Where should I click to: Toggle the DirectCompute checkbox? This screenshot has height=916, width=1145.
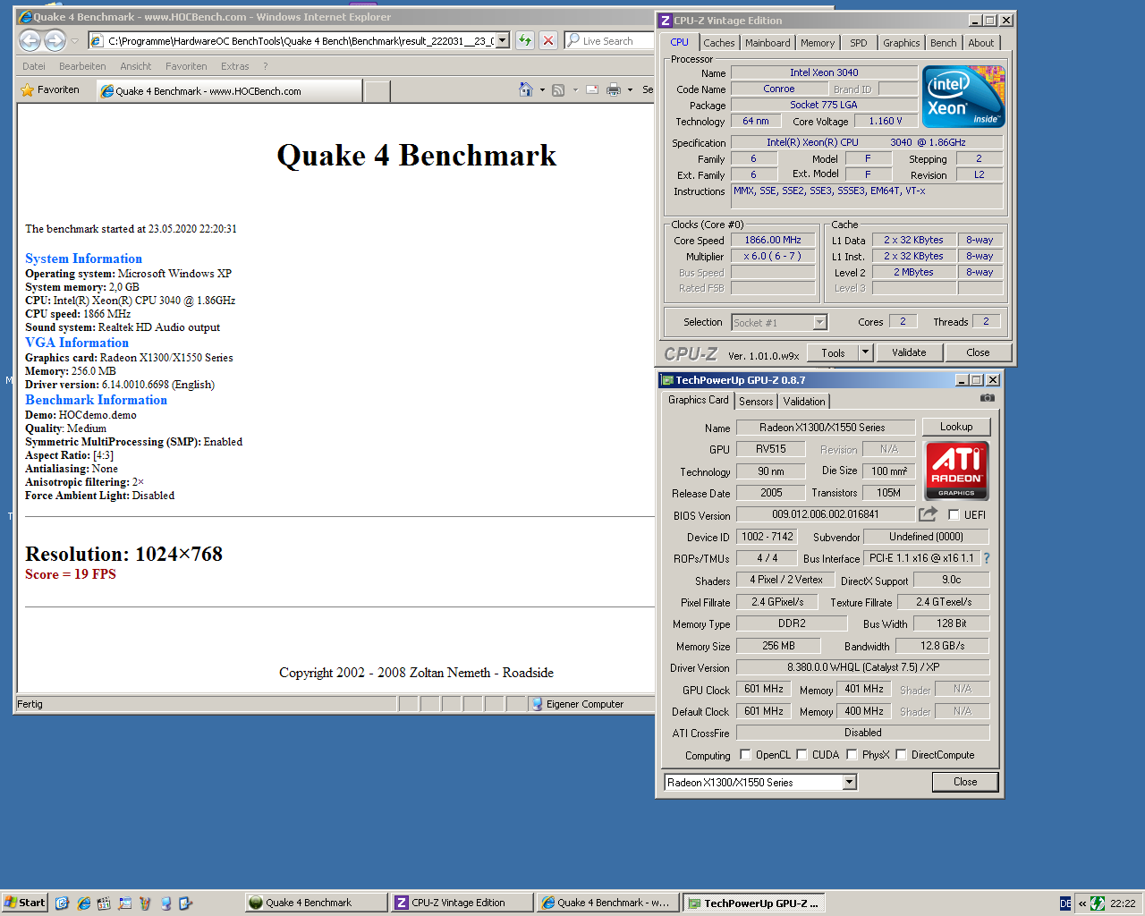[901, 754]
